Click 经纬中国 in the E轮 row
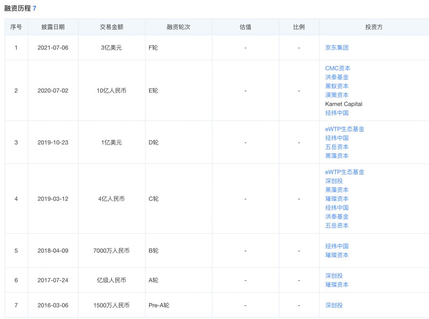Image resolution: width=429 pixels, height=319 pixels. pos(336,113)
